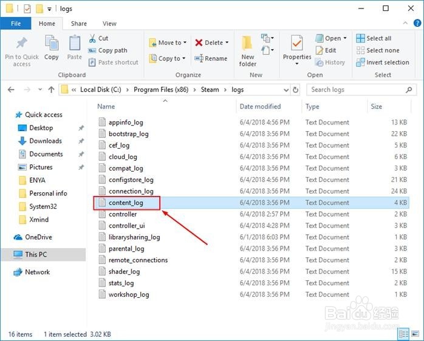Open recent locations dropdown arrow
This screenshot has height=341, width=424.
tap(40, 89)
